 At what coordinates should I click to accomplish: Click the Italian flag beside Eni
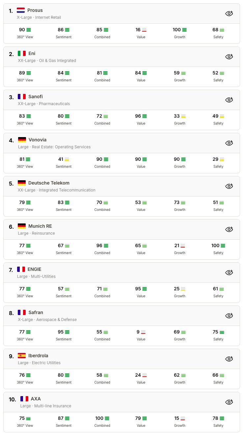point(22,53)
